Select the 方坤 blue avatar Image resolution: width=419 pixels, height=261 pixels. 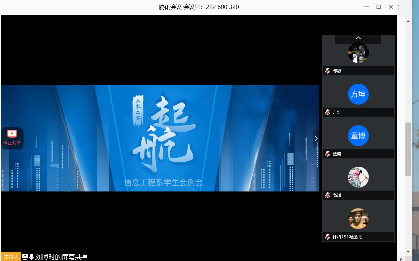pos(358,94)
